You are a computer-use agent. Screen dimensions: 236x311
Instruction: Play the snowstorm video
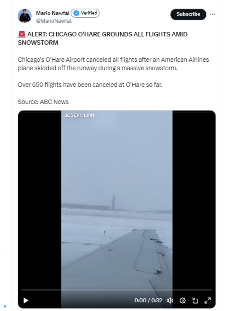[26, 301]
